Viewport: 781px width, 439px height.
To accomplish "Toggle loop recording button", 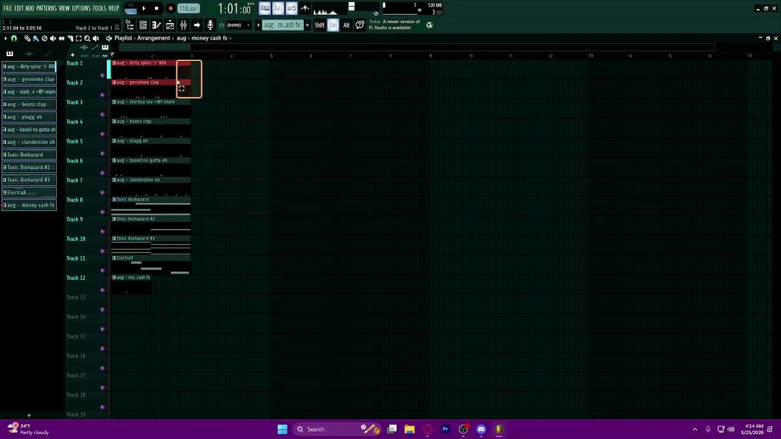I will pos(292,9).
